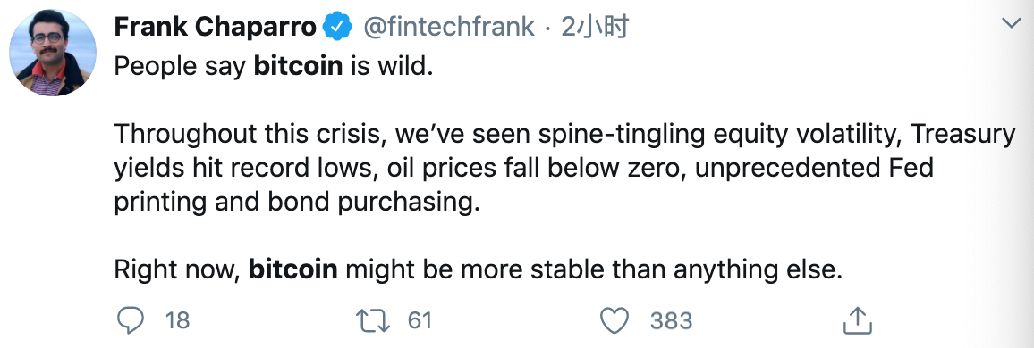Expand the tweet options chevron menu
The image size is (1034, 348).
click(1011, 24)
